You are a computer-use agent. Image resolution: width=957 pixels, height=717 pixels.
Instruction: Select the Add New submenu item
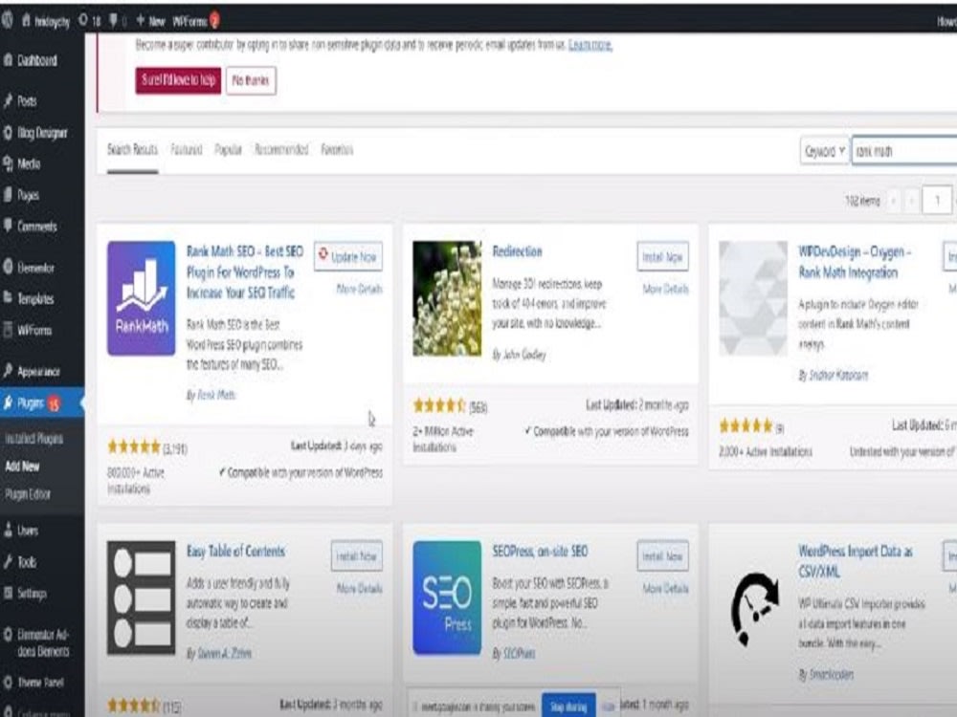(x=23, y=467)
